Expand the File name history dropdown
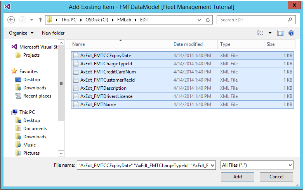This screenshot has width=304, height=190. pos(213,166)
